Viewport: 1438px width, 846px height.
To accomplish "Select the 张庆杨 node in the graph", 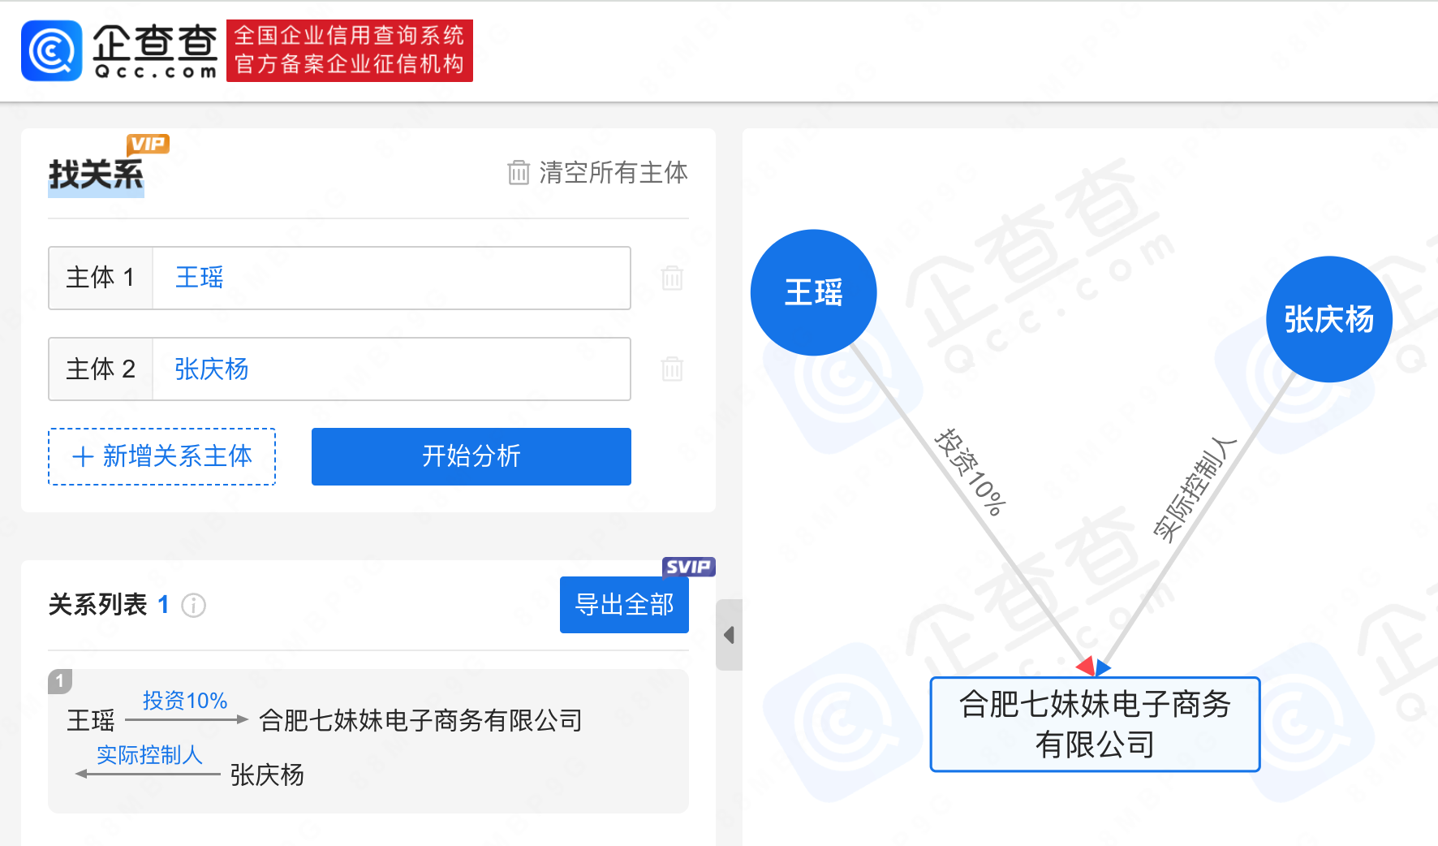I will [1329, 319].
